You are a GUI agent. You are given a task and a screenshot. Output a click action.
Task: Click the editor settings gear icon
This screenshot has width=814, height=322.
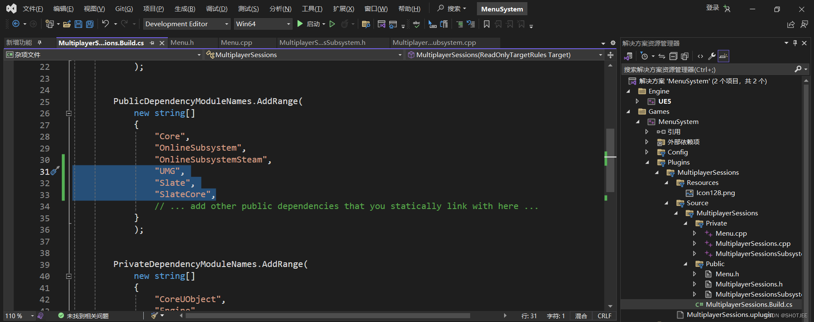(613, 43)
